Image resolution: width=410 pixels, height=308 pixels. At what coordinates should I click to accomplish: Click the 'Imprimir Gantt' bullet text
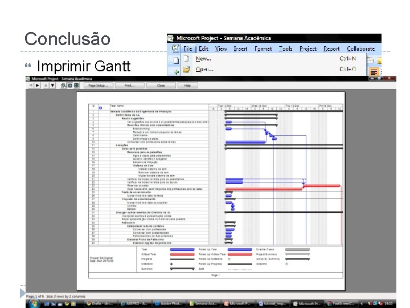(x=84, y=66)
